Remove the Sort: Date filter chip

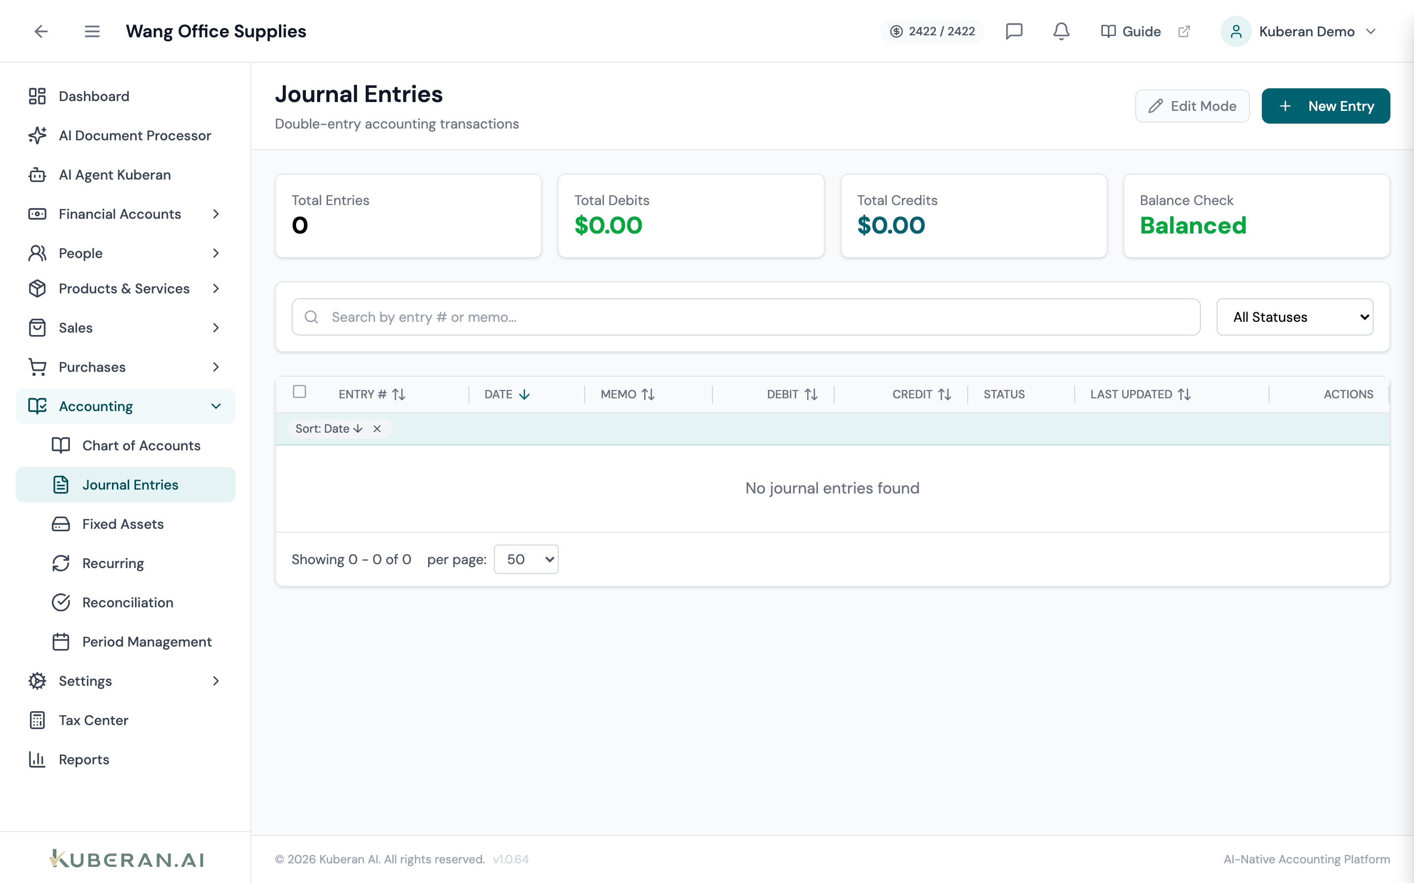tap(377, 429)
